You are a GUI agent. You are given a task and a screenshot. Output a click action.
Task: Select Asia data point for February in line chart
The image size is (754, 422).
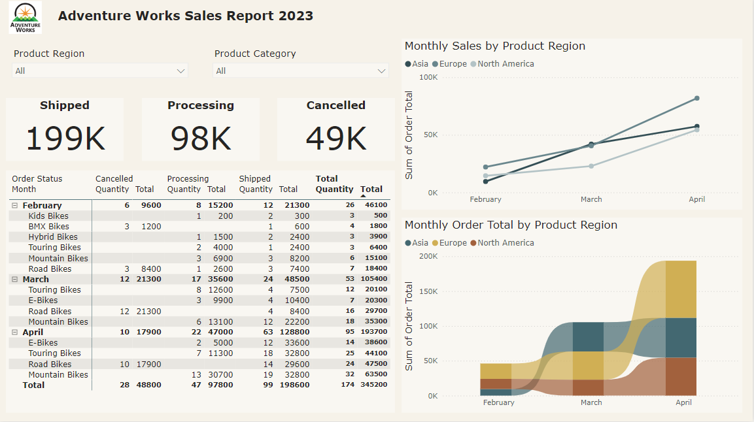(486, 182)
